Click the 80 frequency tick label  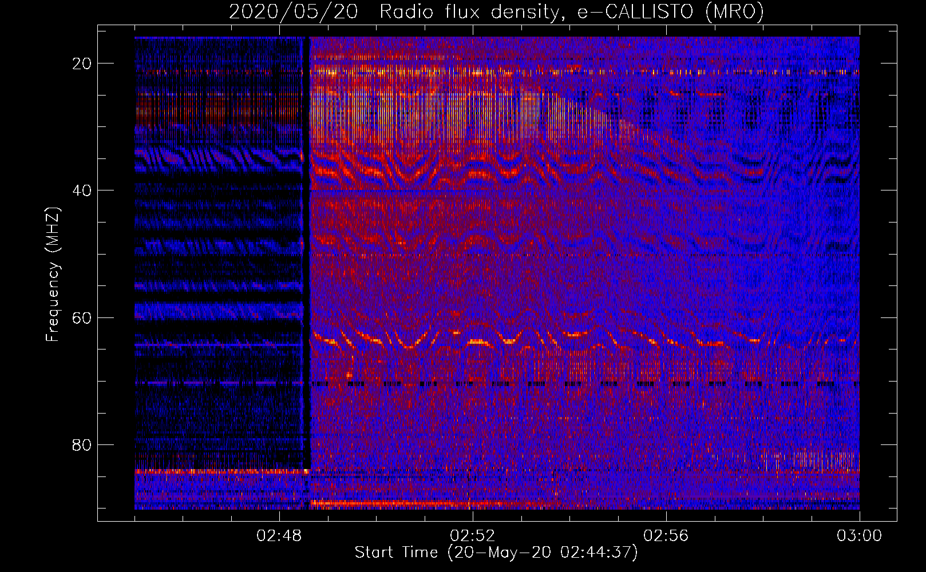coord(82,444)
